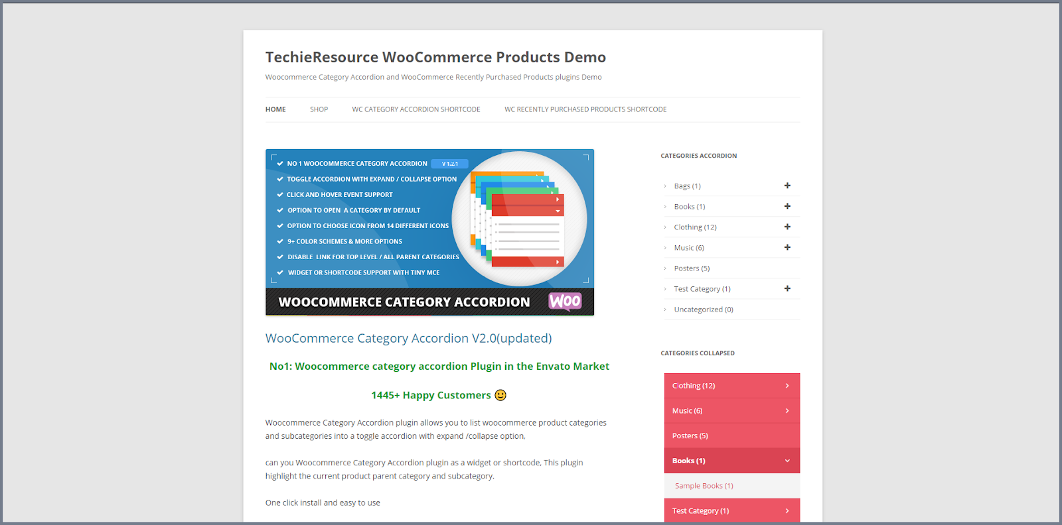
Task: Click the CATEGORIES COLLAPSED widget heading
Action: pos(698,353)
